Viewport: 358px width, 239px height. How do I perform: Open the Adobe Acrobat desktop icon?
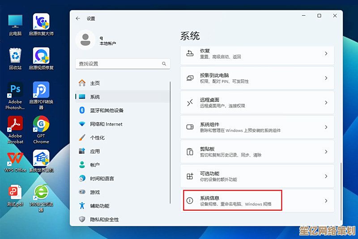(x=15, y=124)
